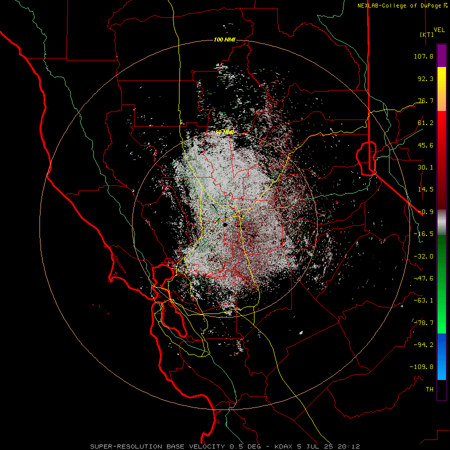Click the 76.7 velocity scale value
This screenshot has height=450, width=450.
click(x=425, y=100)
